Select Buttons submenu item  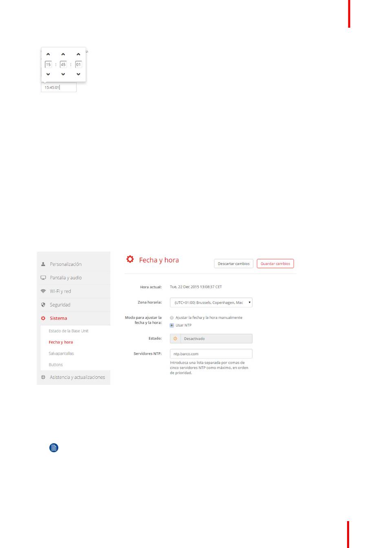pyautogui.click(x=56, y=365)
